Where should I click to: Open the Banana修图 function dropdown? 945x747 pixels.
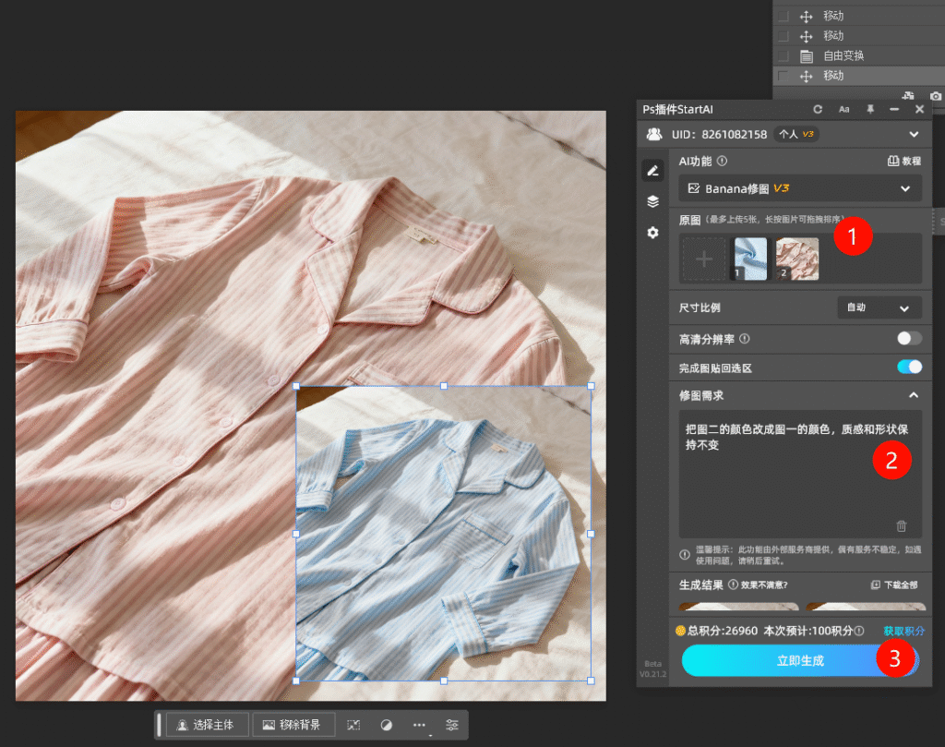point(799,188)
